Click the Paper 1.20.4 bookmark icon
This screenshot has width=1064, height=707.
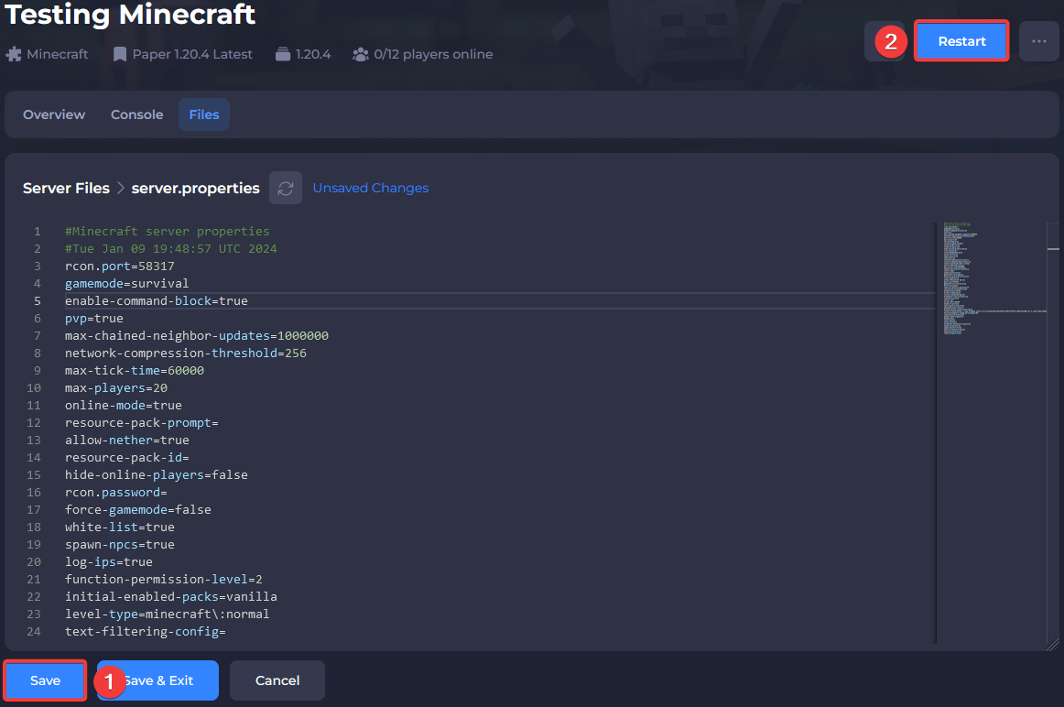(120, 54)
